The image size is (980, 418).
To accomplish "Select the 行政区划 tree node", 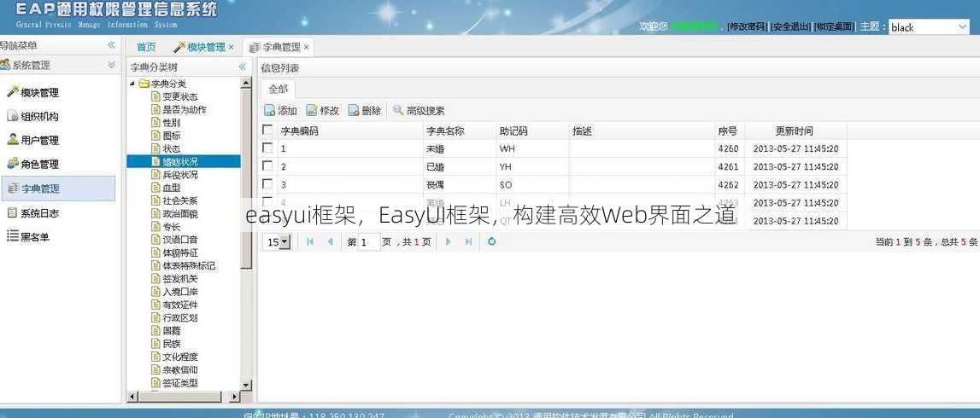I will tap(180, 317).
